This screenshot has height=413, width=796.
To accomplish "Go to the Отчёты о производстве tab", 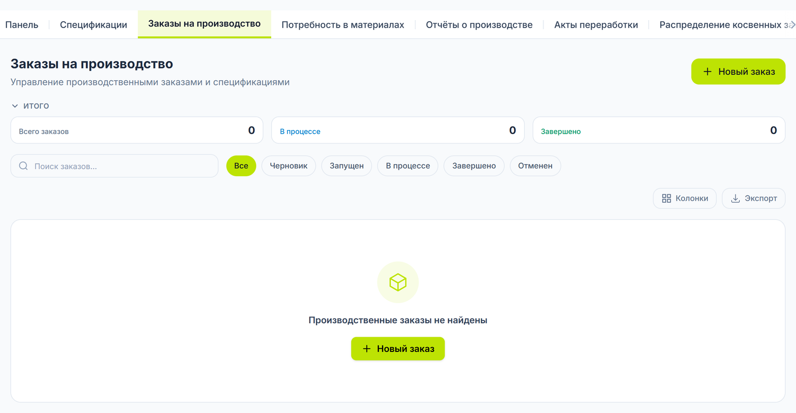I will (479, 24).
